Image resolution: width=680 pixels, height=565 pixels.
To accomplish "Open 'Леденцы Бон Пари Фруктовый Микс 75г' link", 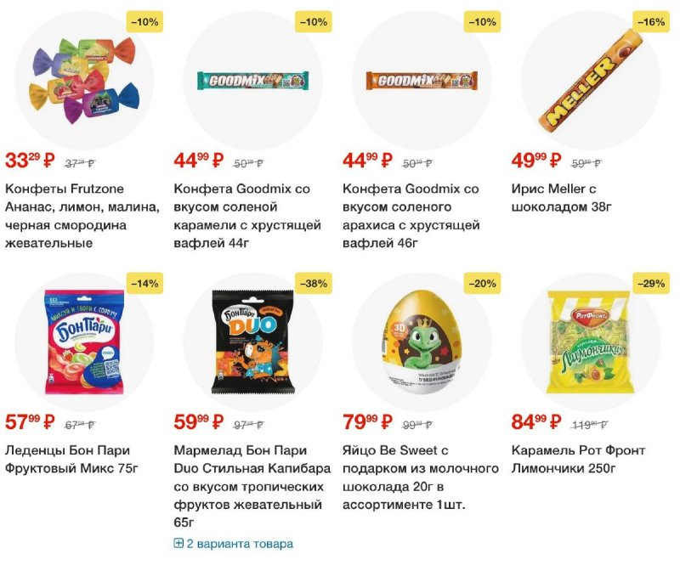I will [71, 459].
